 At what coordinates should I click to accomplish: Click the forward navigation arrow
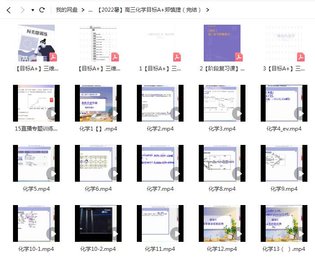click(x=22, y=9)
